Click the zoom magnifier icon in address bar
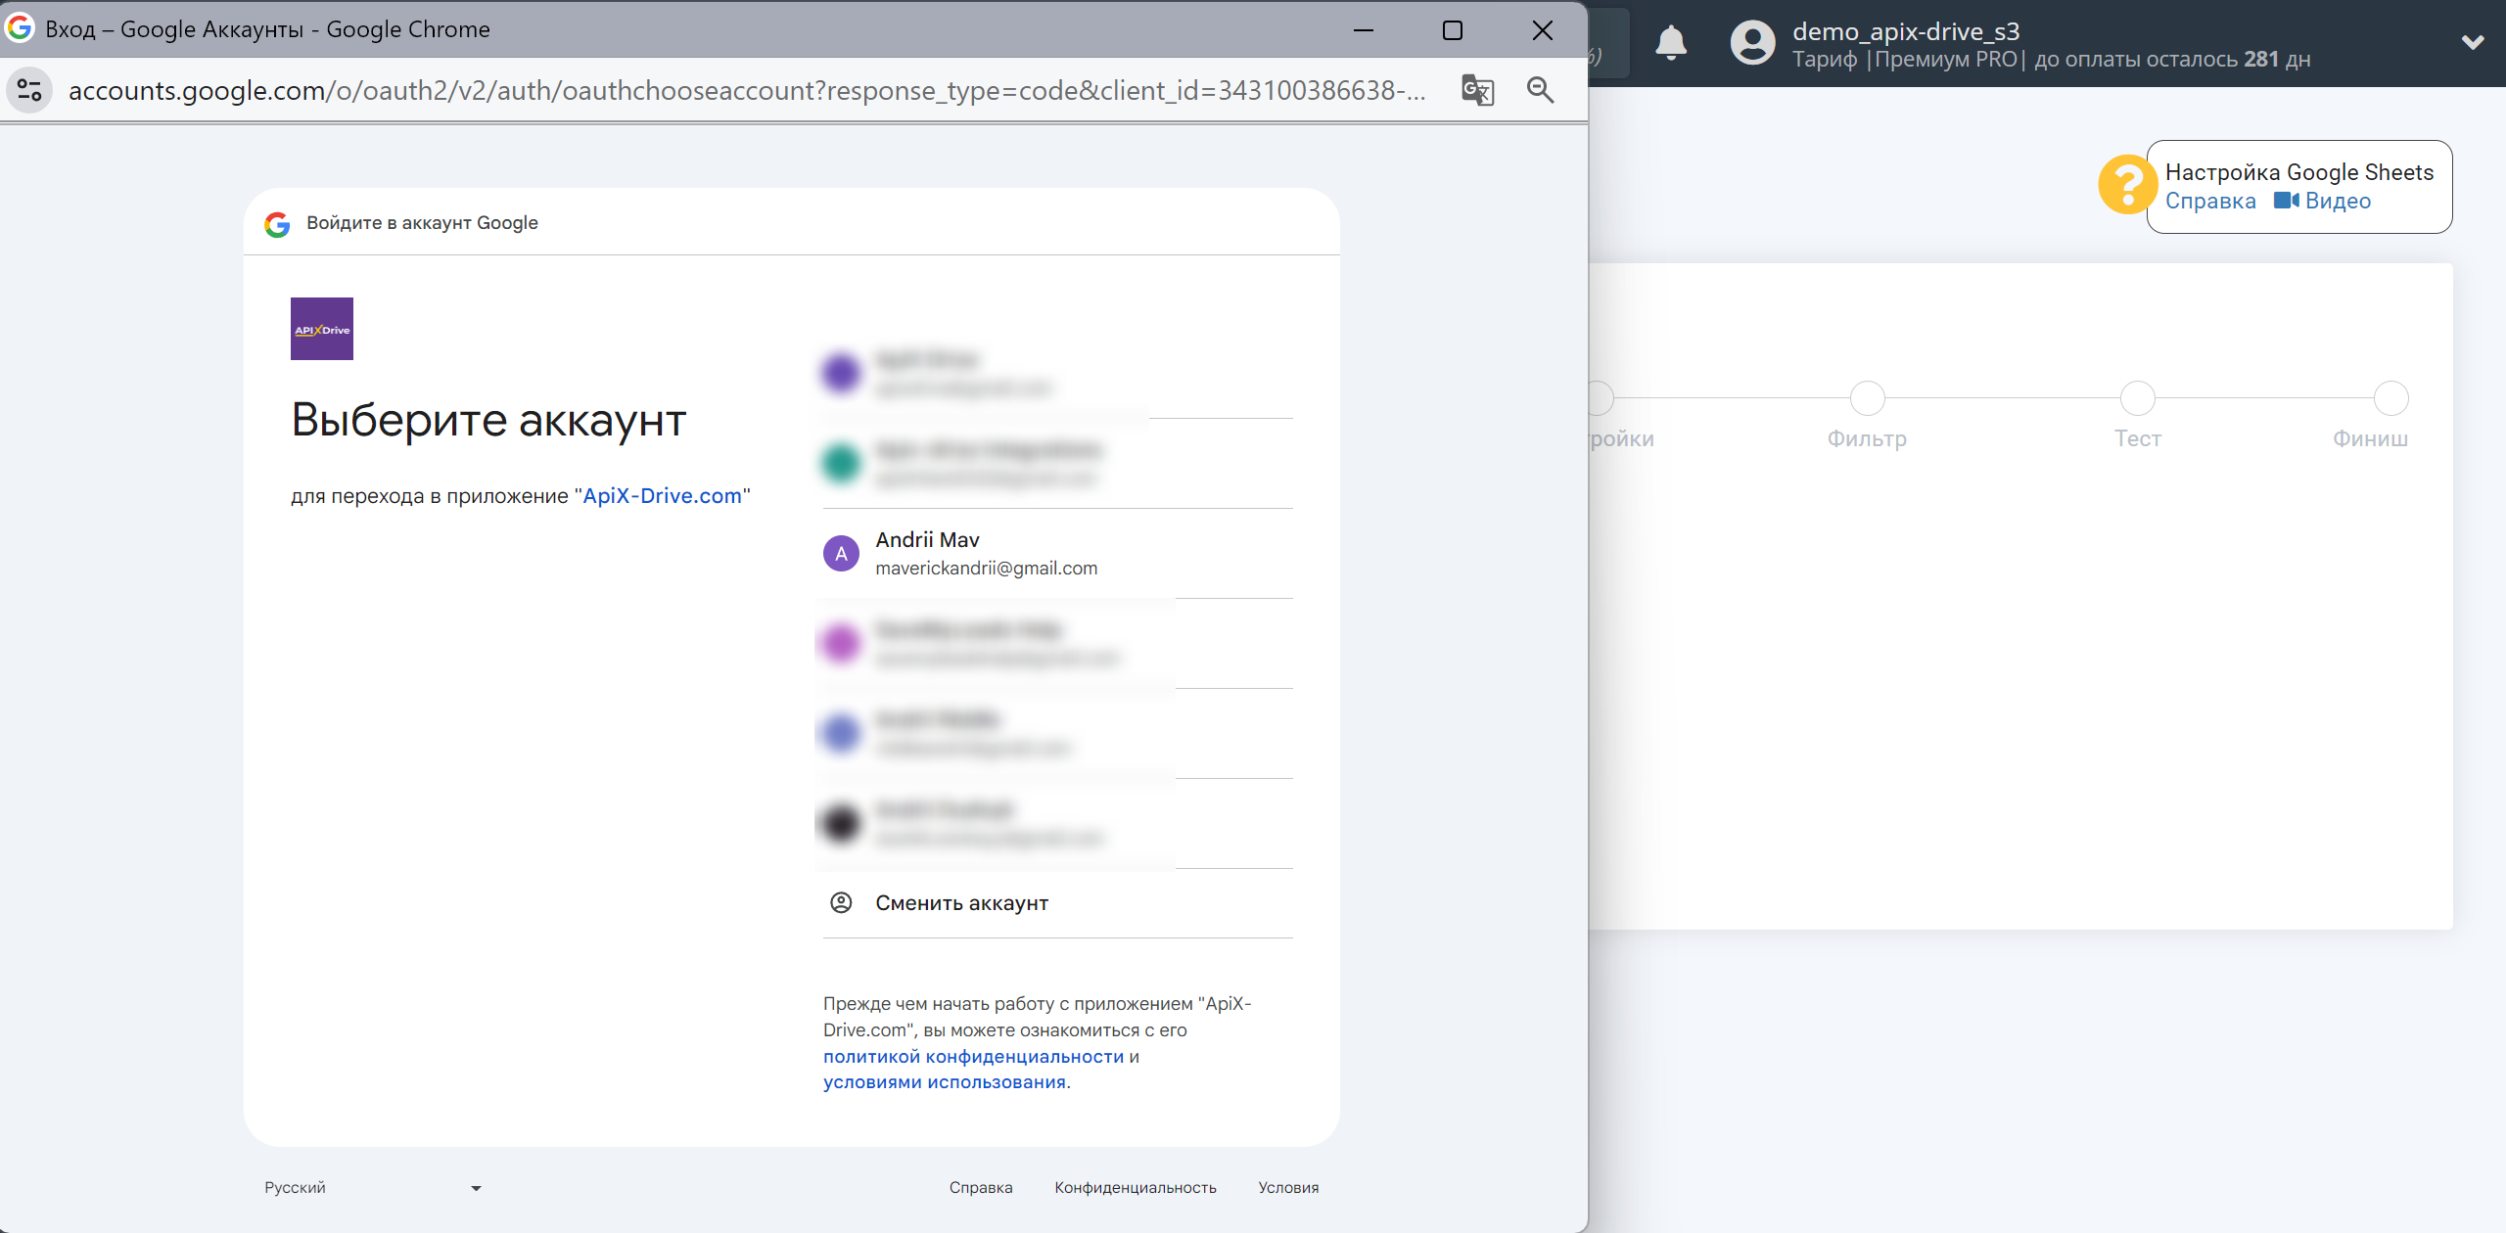This screenshot has width=2506, height=1233. coord(1541,90)
